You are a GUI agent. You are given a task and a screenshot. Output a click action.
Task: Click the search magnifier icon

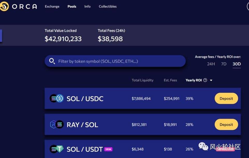52,61
